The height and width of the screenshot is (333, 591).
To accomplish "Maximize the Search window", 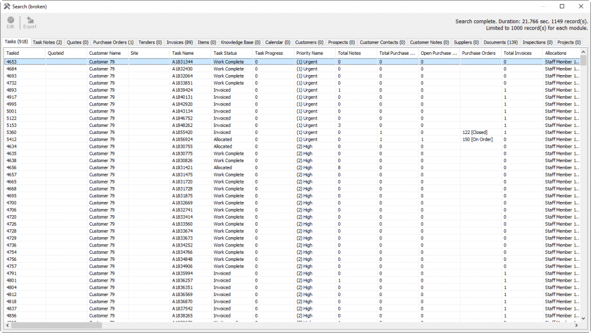I will 562,6.
